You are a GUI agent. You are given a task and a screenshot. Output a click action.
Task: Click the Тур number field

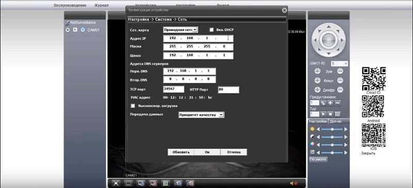coord(314,114)
